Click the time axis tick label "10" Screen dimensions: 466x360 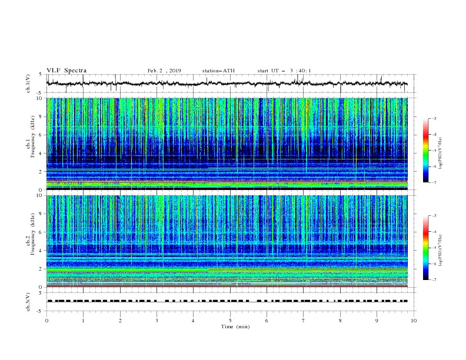[x=414, y=321]
